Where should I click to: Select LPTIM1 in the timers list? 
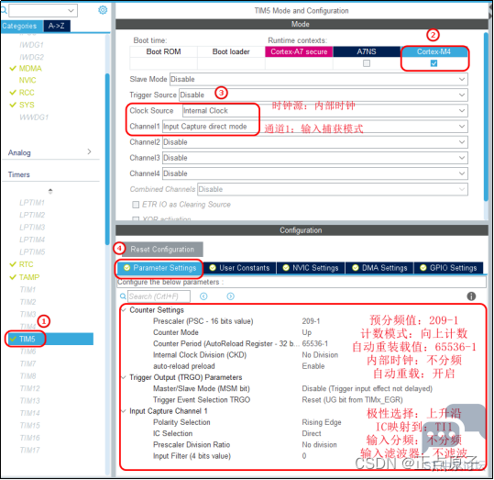pyautogui.click(x=32, y=203)
